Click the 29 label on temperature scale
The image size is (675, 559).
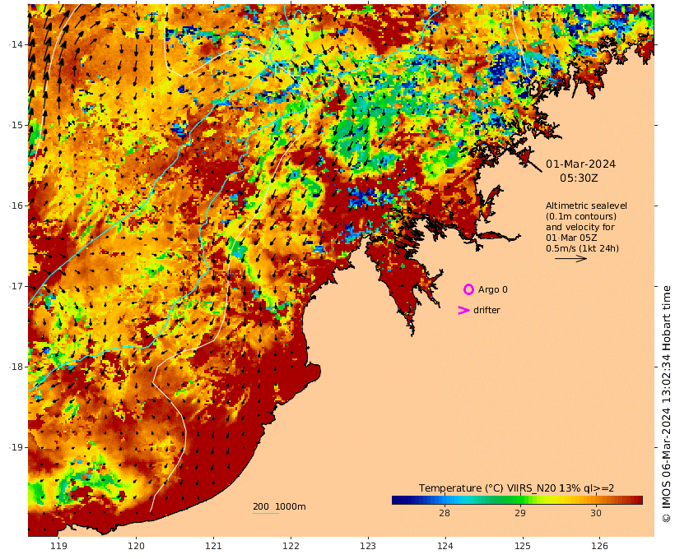point(520,513)
